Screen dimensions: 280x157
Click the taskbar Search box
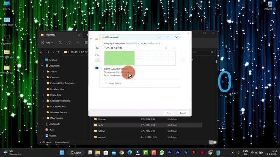[76, 153]
